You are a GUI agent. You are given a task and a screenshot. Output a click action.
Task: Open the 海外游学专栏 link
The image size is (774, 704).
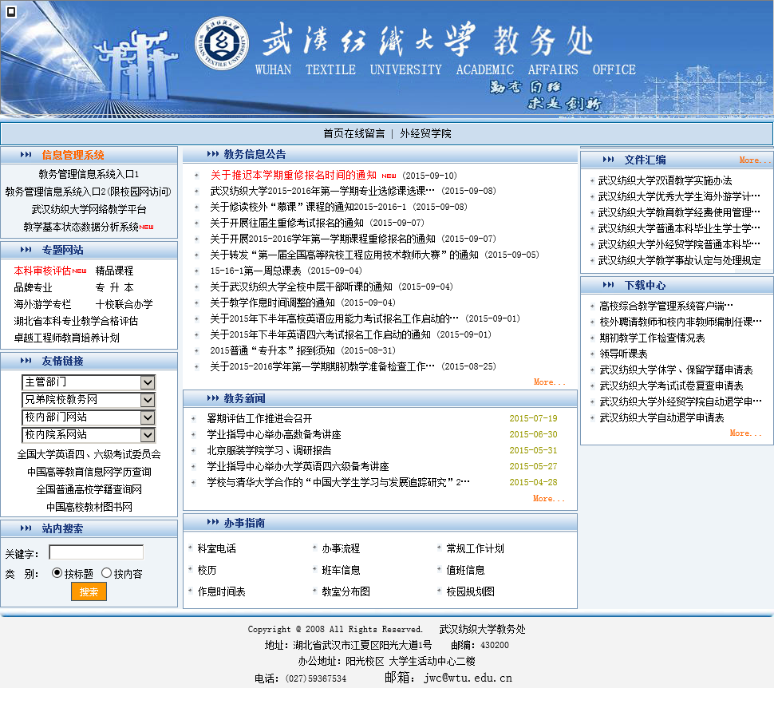42,304
